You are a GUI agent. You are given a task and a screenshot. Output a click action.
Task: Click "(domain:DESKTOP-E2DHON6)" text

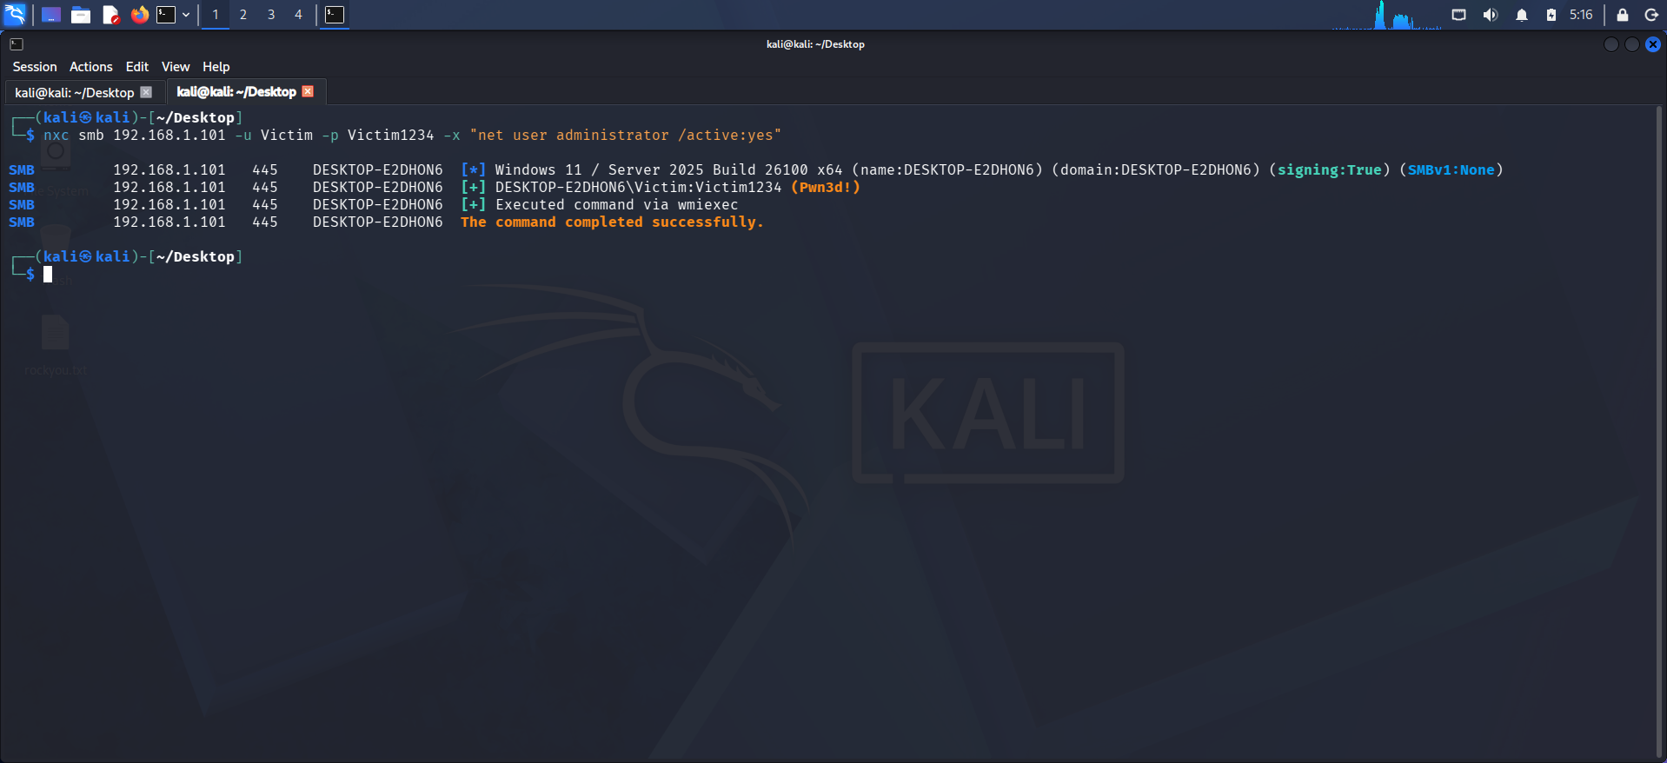click(1156, 170)
